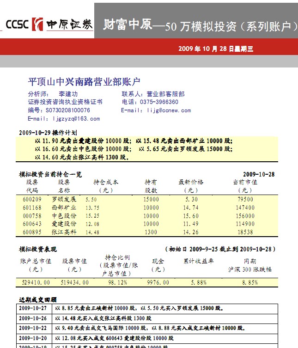Click the CCSC letters in header

coord(17,24)
